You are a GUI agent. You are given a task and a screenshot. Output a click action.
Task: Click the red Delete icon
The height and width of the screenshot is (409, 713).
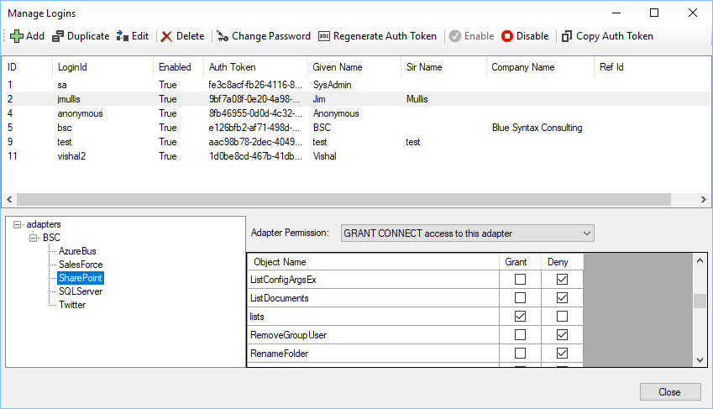167,36
